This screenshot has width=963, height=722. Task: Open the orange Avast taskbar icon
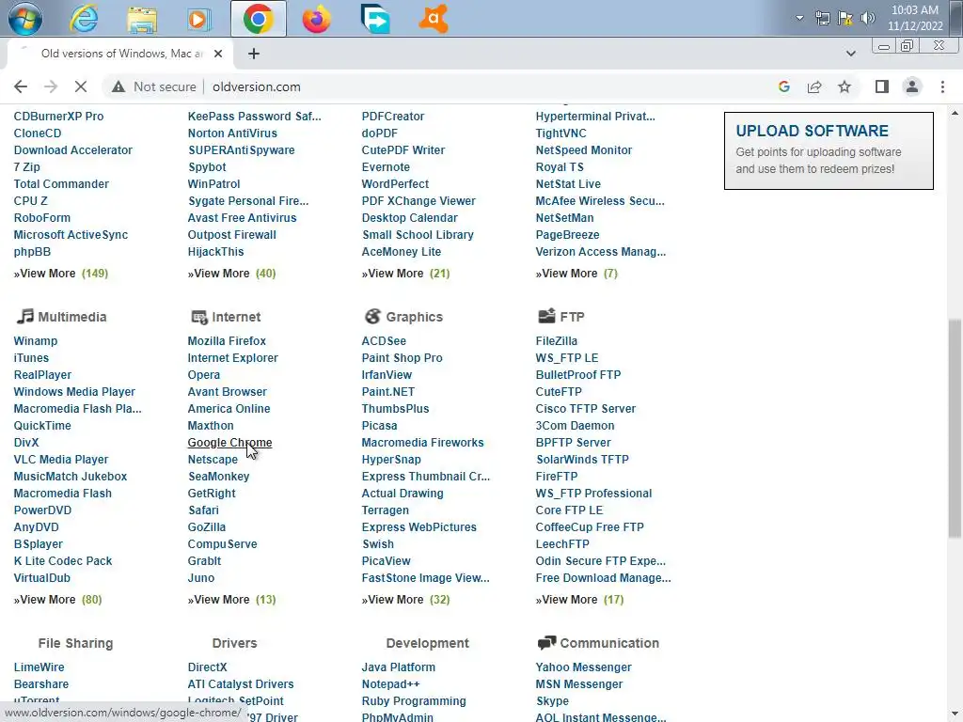(x=434, y=19)
